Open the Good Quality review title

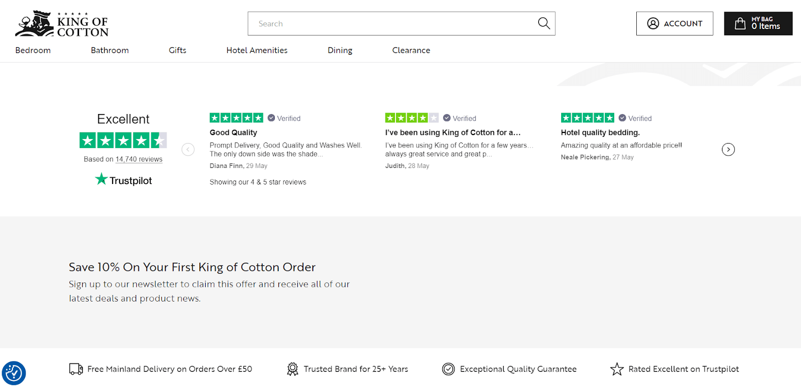[x=233, y=132]
